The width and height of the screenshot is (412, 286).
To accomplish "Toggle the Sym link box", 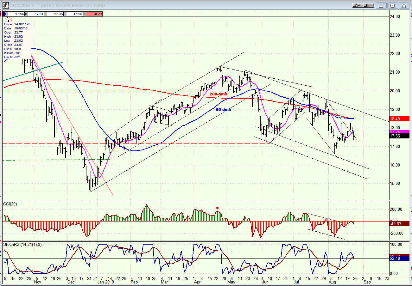I will pyautogui.click(x=358, y=5).
